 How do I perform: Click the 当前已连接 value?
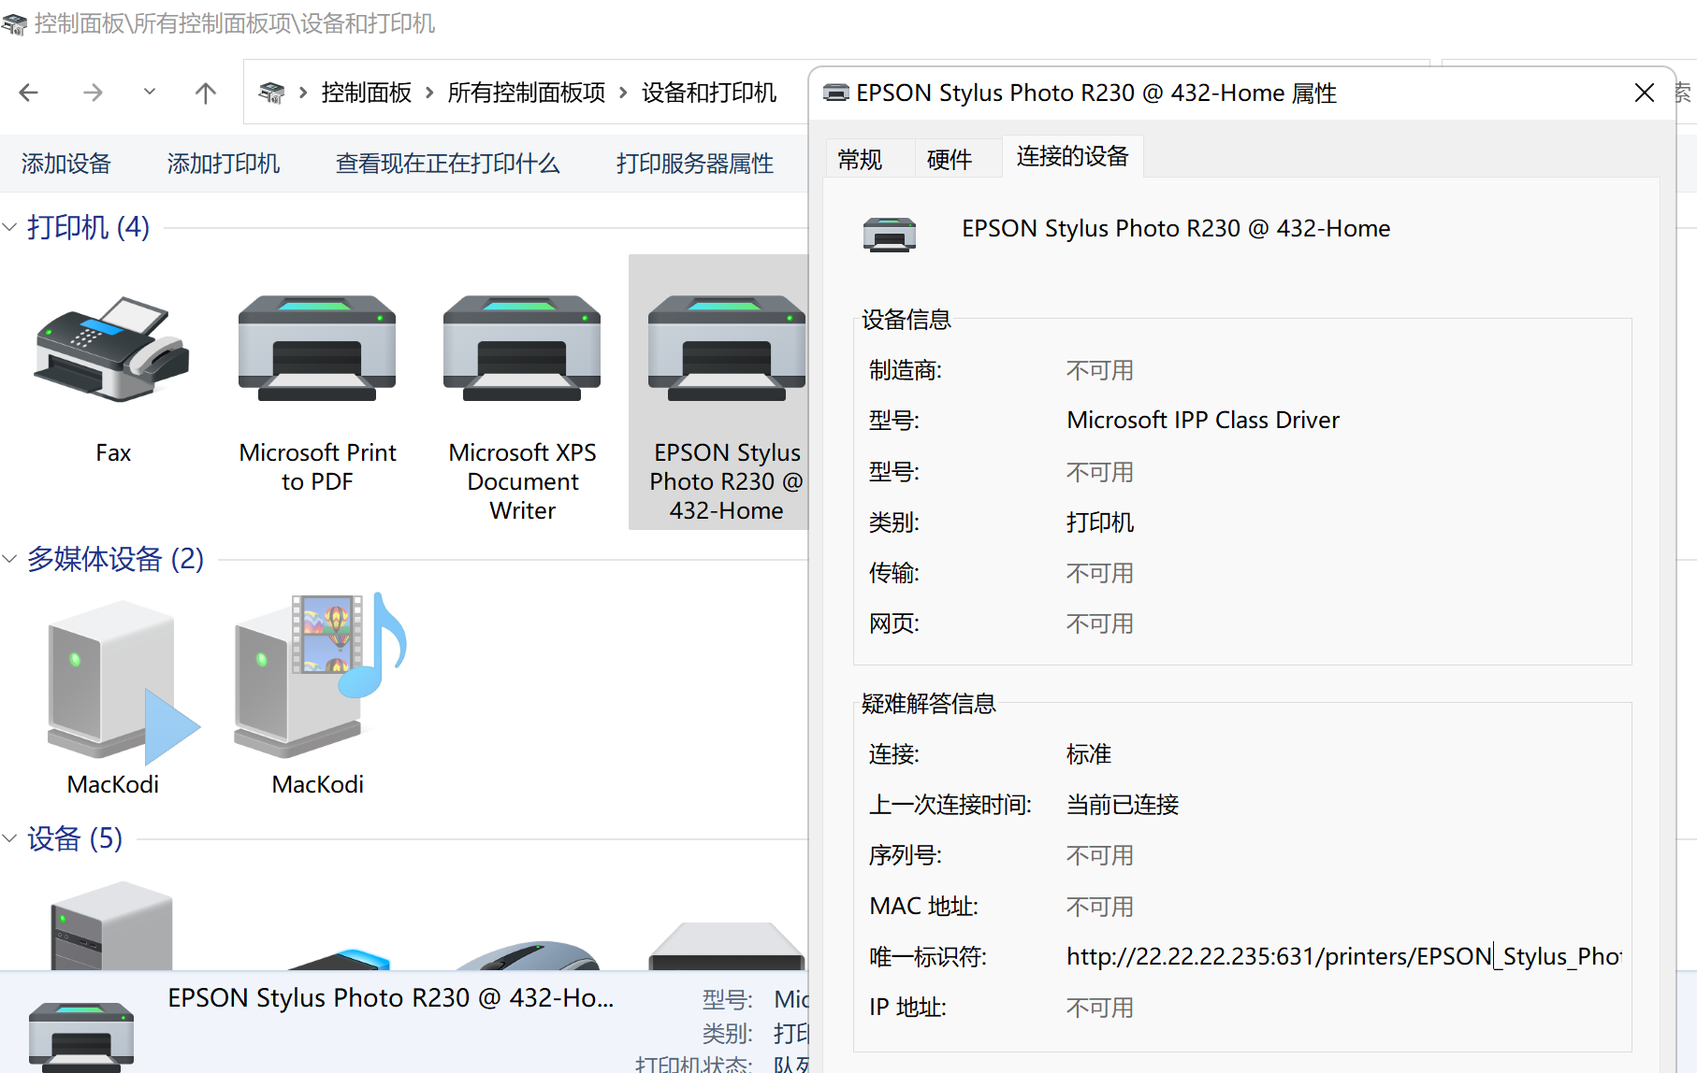(1123, 805)
